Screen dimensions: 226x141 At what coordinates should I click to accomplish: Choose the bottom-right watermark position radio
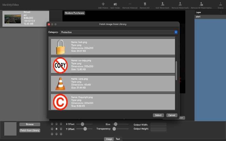61,134
